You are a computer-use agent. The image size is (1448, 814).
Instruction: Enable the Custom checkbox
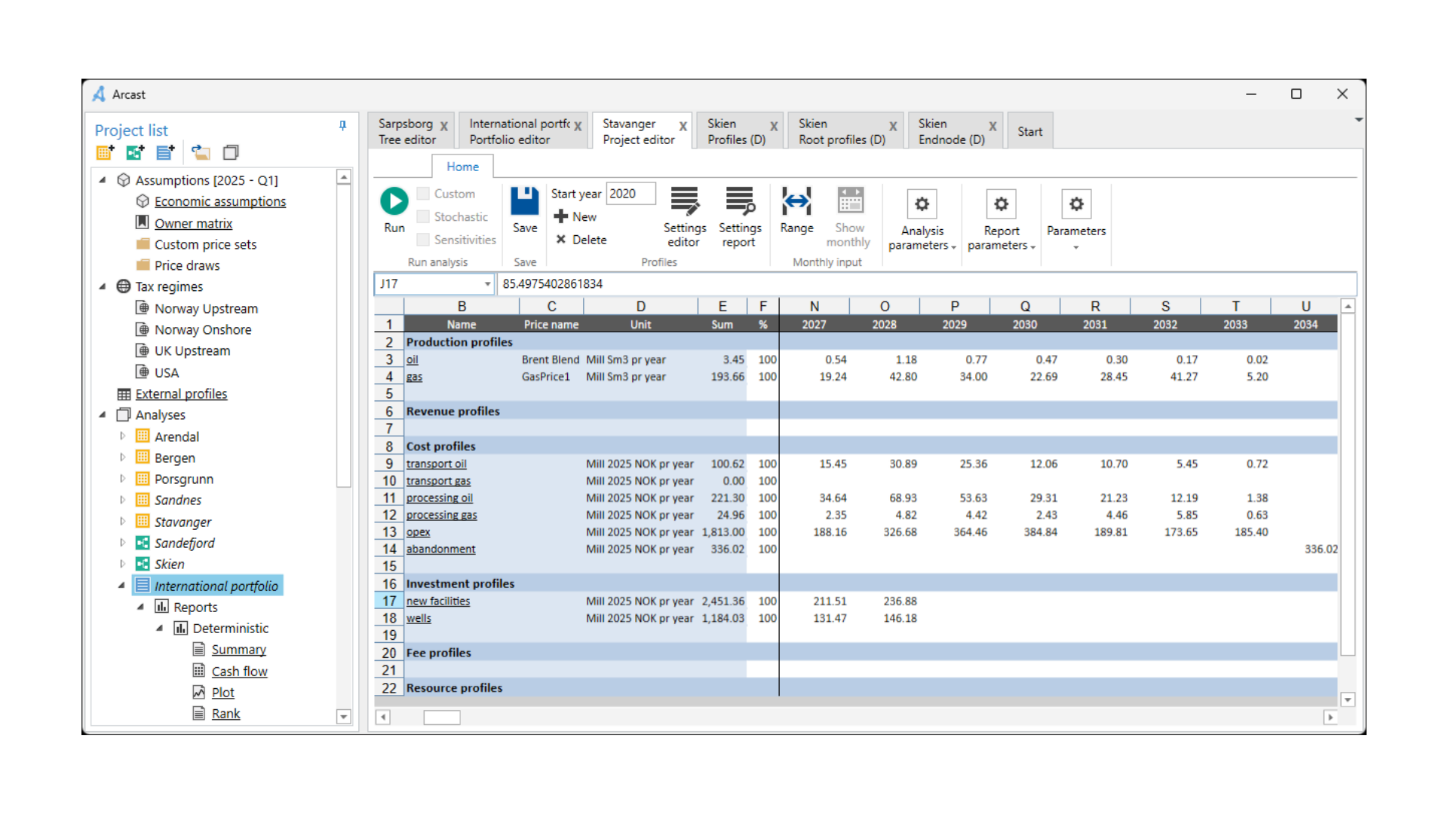click(423, 194)
